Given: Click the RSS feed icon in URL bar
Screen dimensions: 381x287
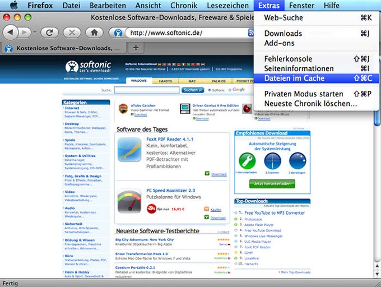Looking at the screenshot, I should coord(250,33).
